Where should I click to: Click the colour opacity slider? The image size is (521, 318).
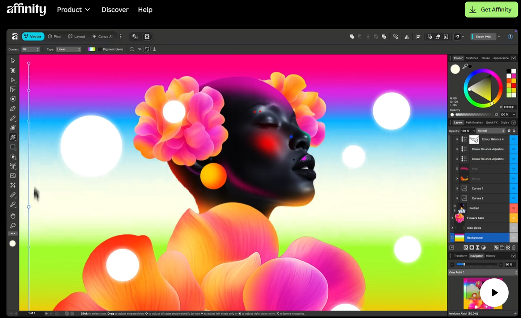(475, 115)
